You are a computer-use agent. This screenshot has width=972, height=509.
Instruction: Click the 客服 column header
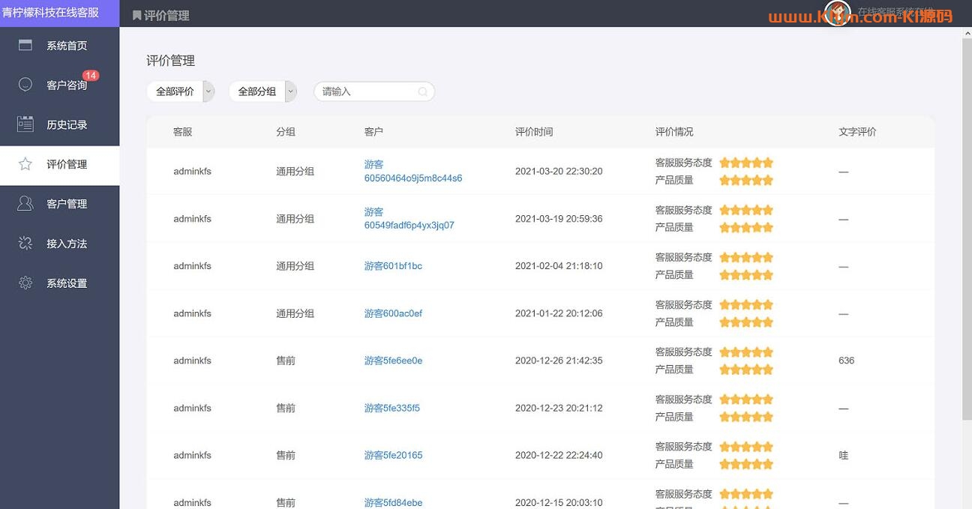coord(182,132)
